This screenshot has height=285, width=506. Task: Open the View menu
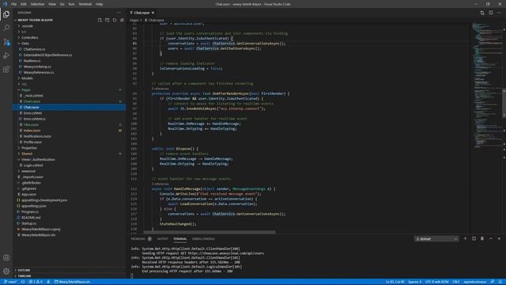click(x=52, y=4)
